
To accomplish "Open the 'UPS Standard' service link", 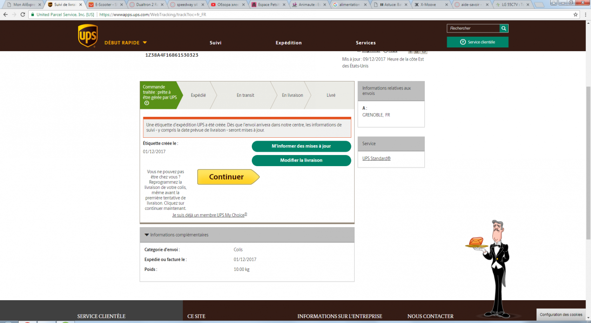I will click(376, 159).
